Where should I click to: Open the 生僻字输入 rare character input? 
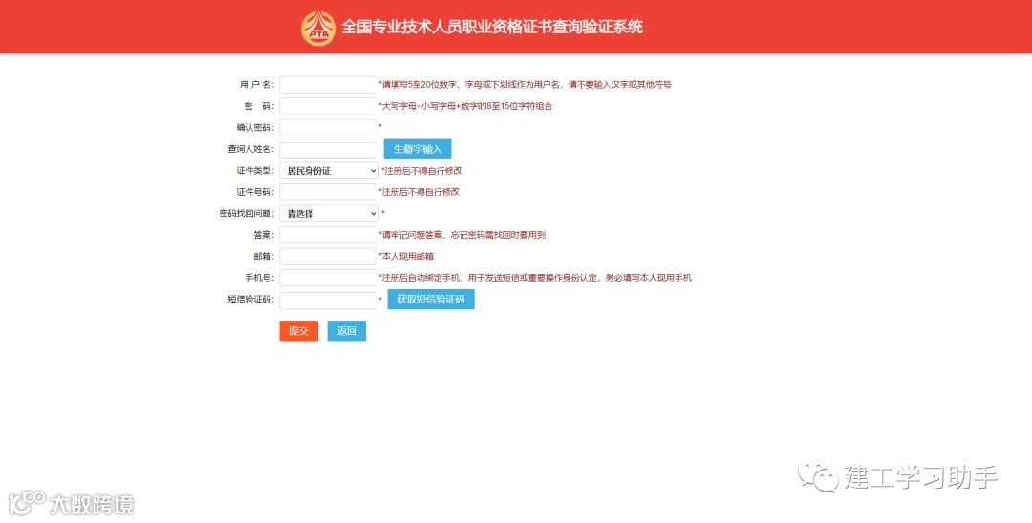pyautogui.click(x=418, y=149)
